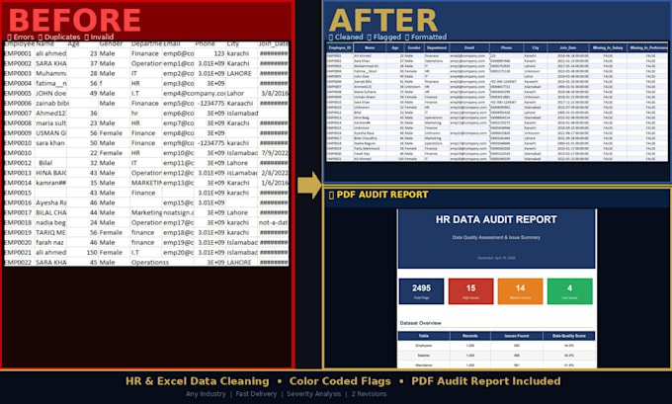Select the phone cell showing 123

point(210,53)
